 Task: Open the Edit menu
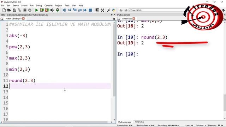(8, 6)
